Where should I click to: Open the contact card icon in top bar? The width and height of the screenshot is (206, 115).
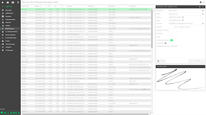click(x=13, y=2)
